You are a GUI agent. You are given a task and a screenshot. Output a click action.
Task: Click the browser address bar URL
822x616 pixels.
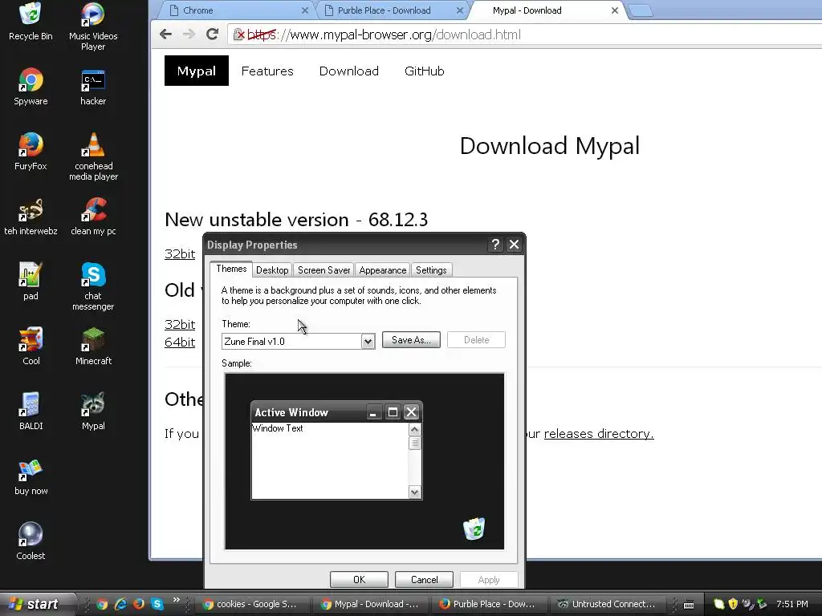[385, 34]
